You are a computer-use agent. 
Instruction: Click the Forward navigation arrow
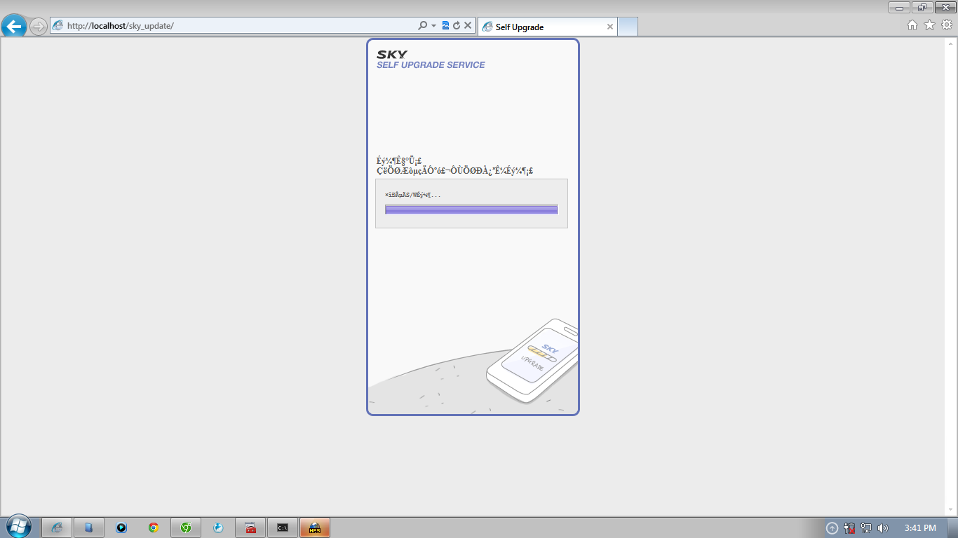tap(38, 27)
